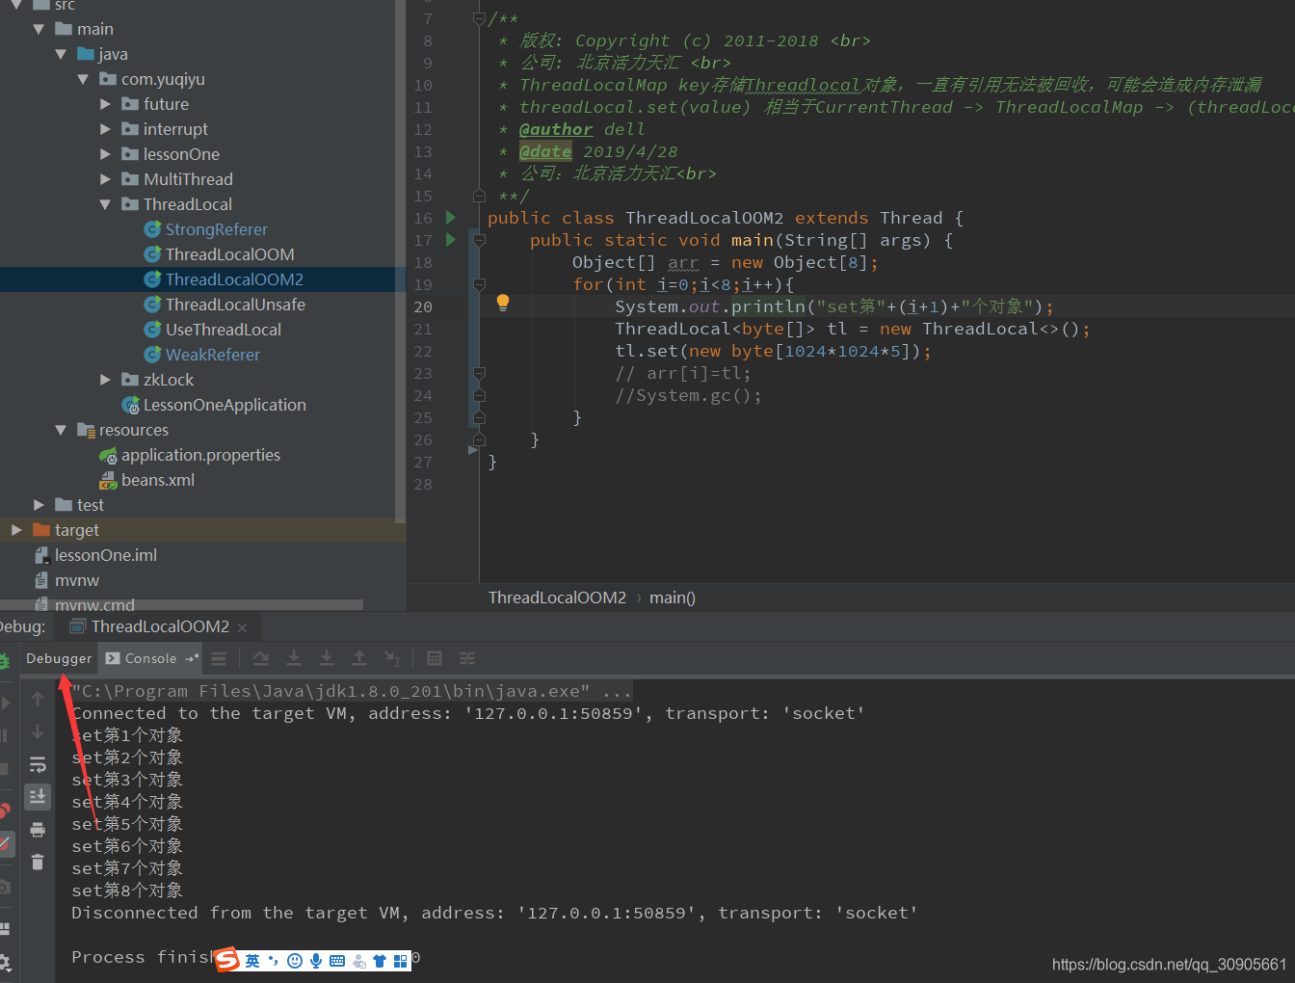This screenshot has width=1295, height=983.
Task: Expand the target folder
Action: 16,530
